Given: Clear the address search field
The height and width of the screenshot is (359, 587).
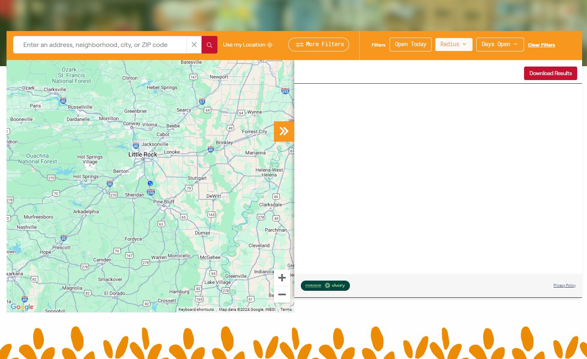Looking at the screenshot, I should coord(194,45).
